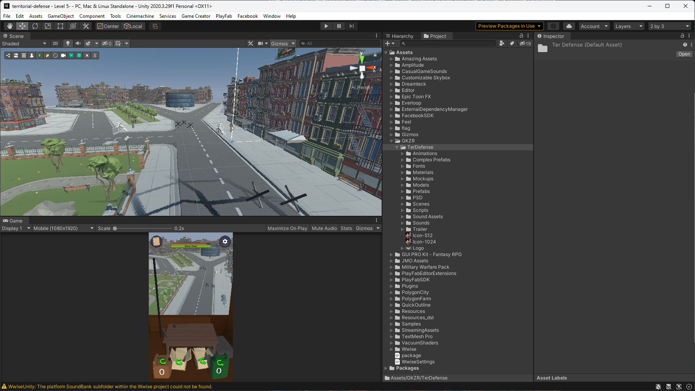Select the combined Transform tool
Viewport: 695px width, 391px height.
pos(73,26)
